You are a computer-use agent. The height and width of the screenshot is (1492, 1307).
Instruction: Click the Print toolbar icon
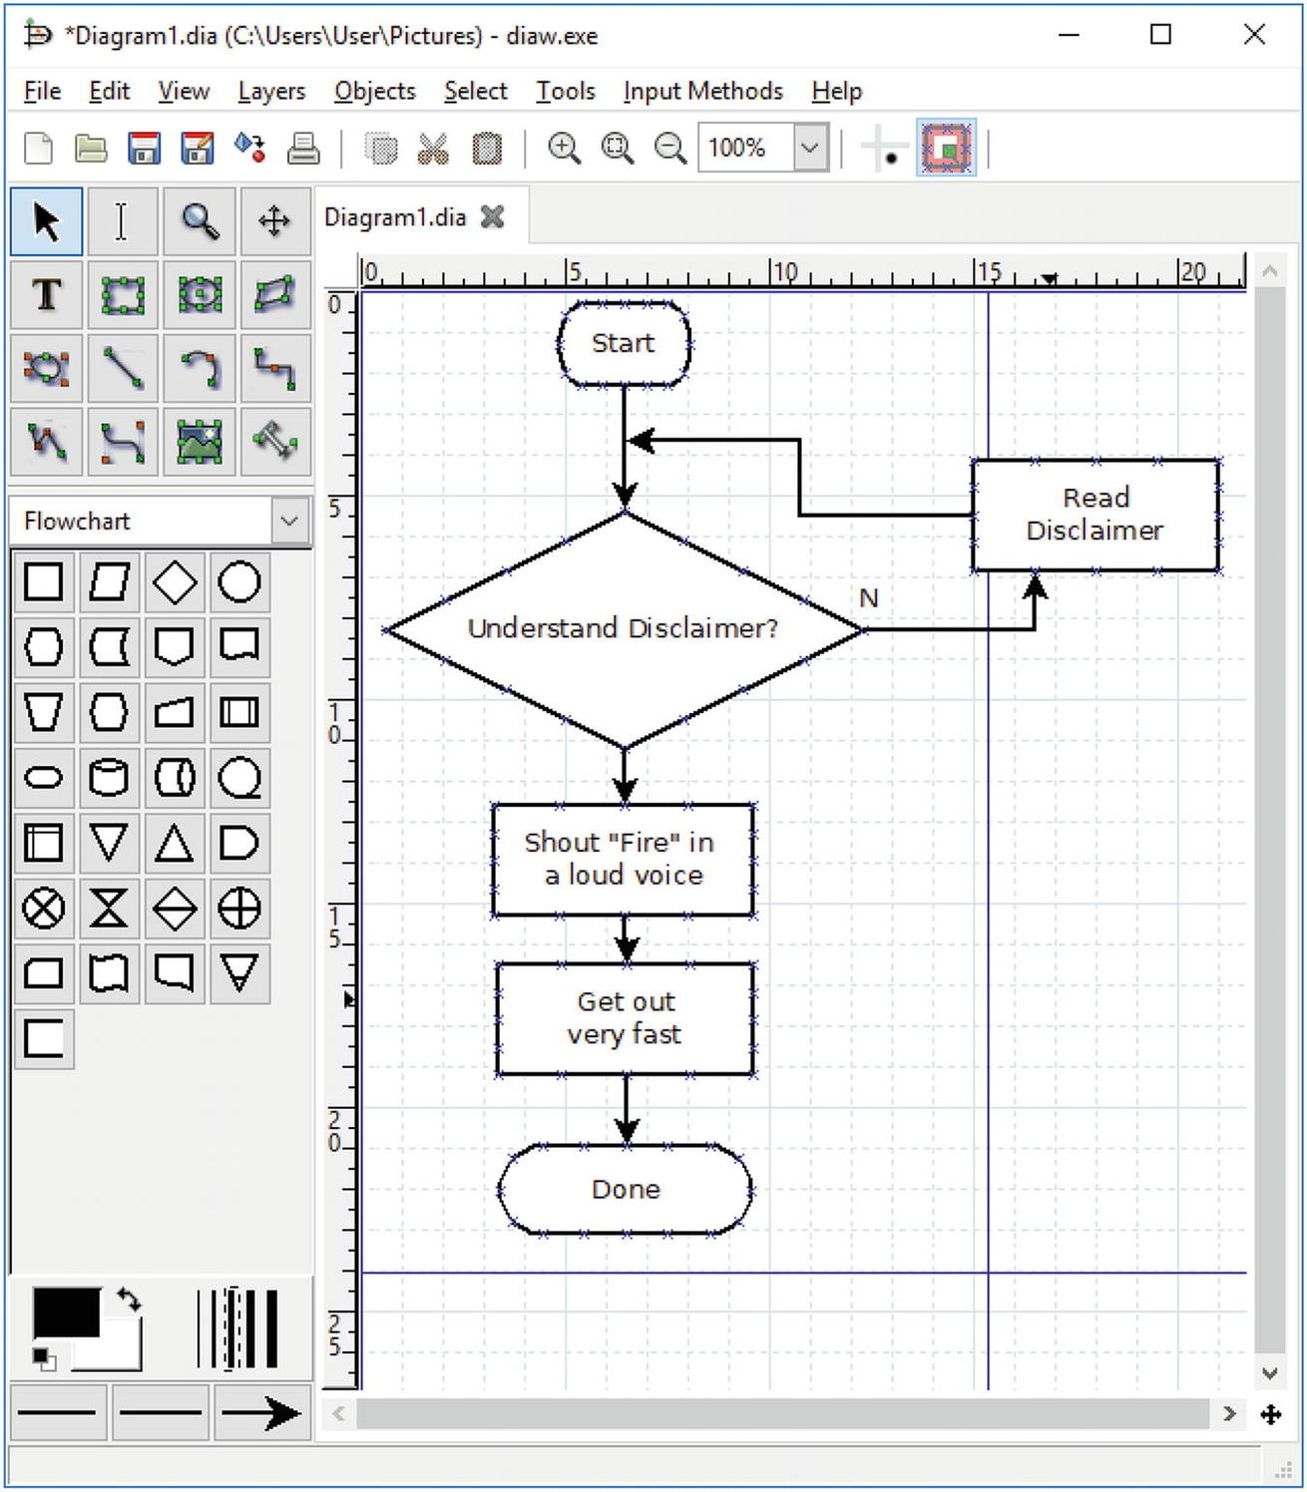tap(303, 149)
